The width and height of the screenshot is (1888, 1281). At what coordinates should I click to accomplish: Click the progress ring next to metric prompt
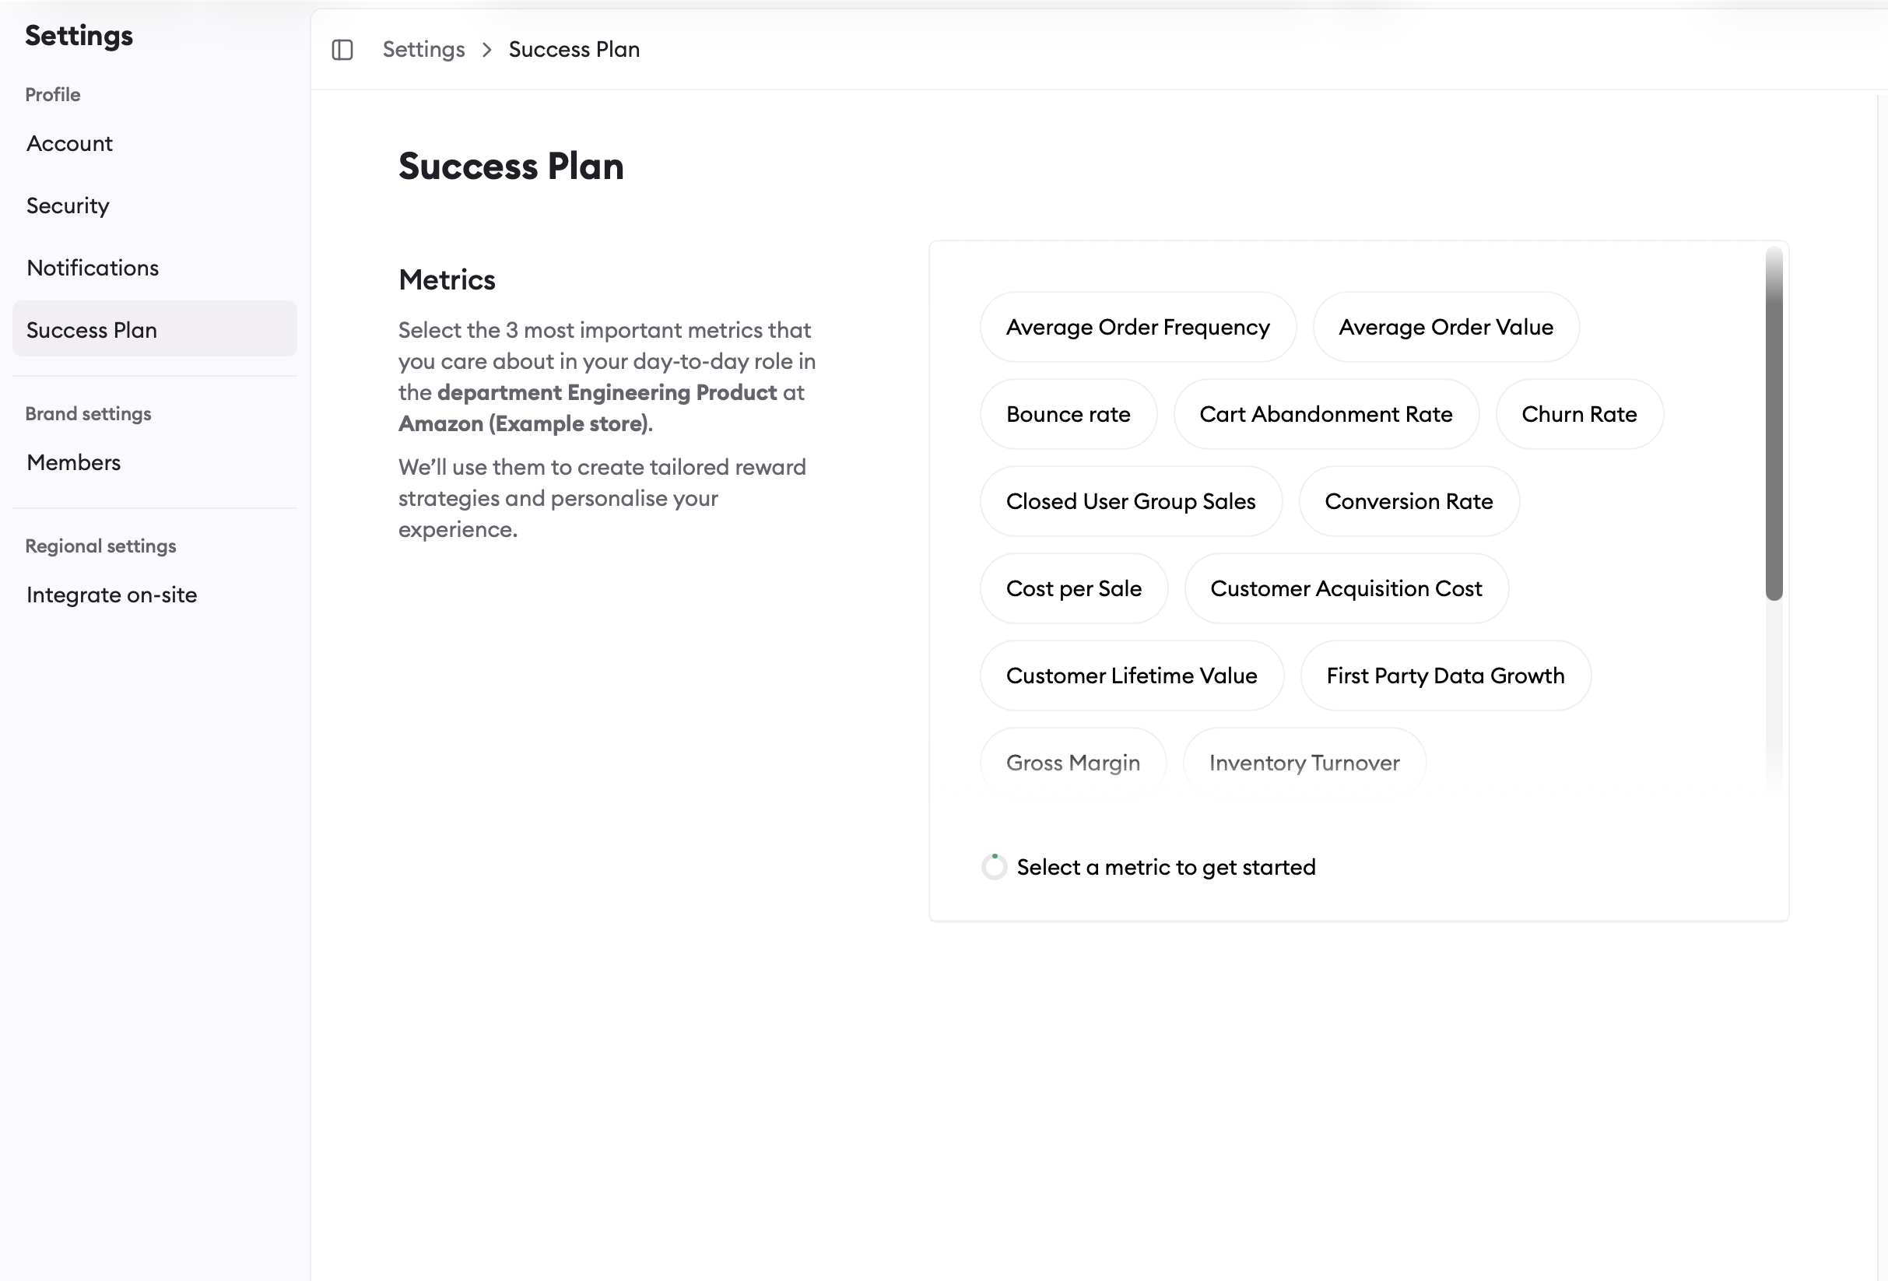point(993,867)
